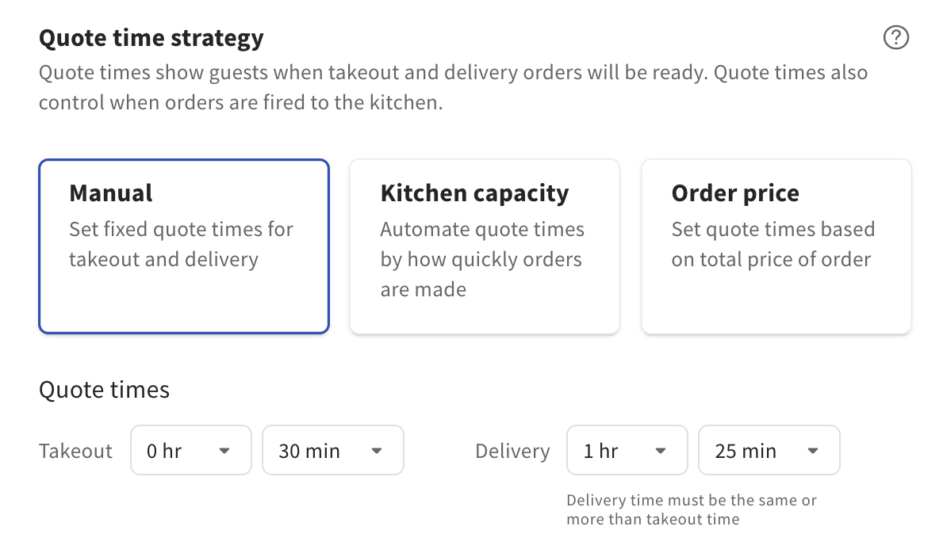Viewport: 947px width, 553px height.
Task: Click the chevron on the takeout minutes dropdown
Action: point(376,450)
